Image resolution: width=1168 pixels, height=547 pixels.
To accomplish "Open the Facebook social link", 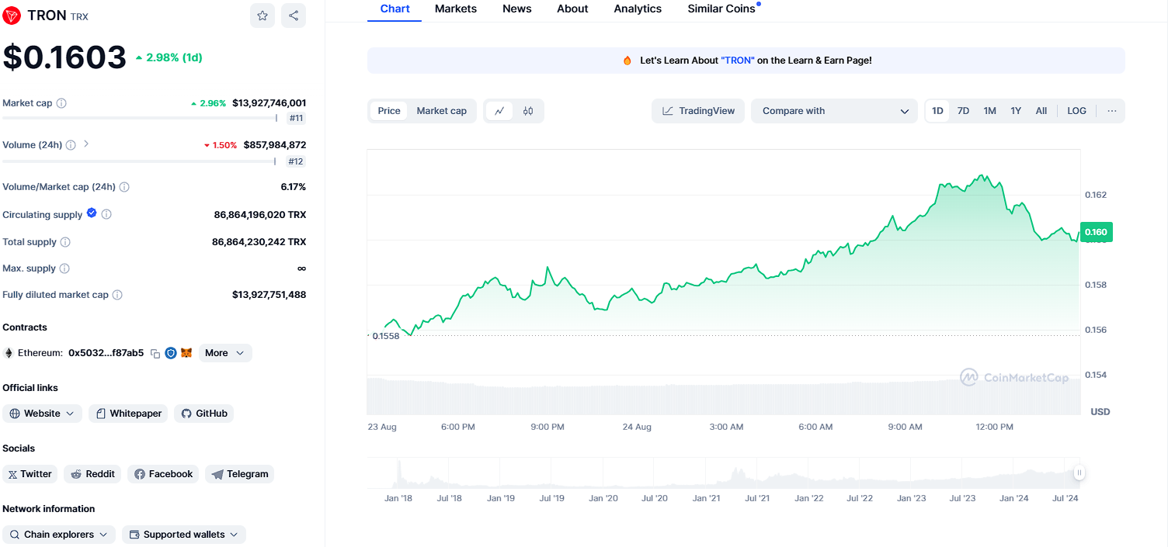I will (163, 474).
